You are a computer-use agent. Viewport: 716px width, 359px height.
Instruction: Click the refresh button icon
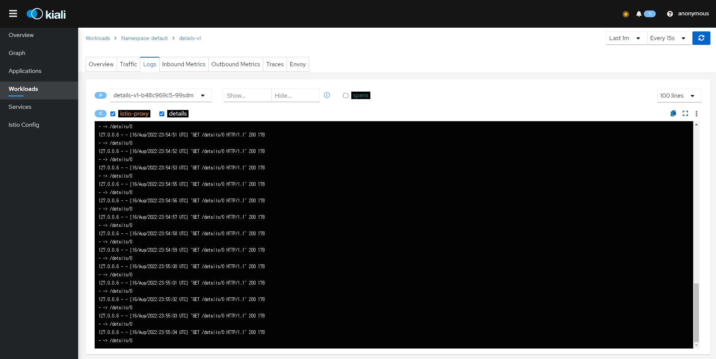click(701, 38)
